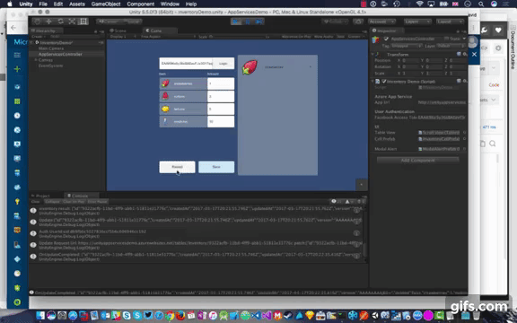Toggle Maximize On Play in Game view
This screenshot has width=517, height=323.
point(296,37)
